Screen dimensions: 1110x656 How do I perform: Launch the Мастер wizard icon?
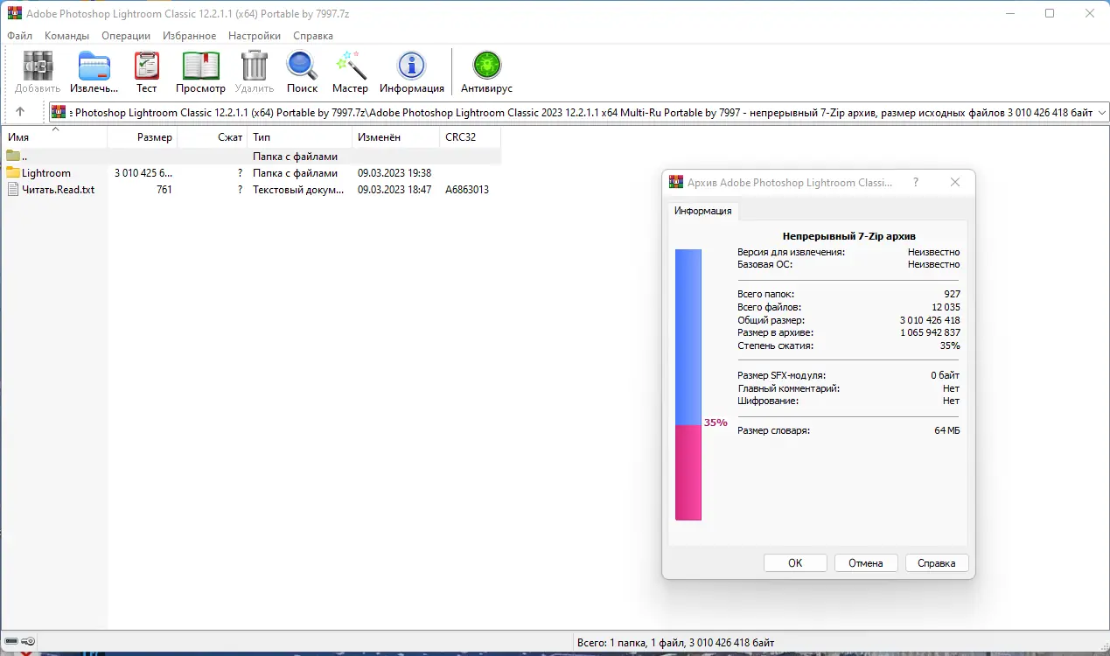click(350, 66)
